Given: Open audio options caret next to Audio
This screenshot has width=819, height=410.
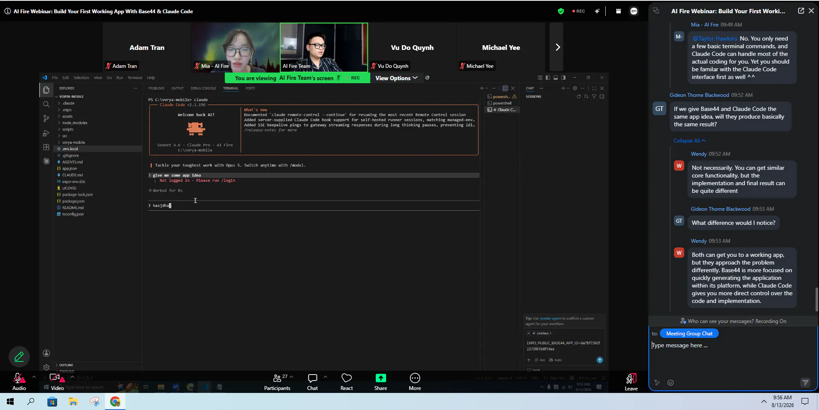Looking at the screenshot, I should pos(34,377).
